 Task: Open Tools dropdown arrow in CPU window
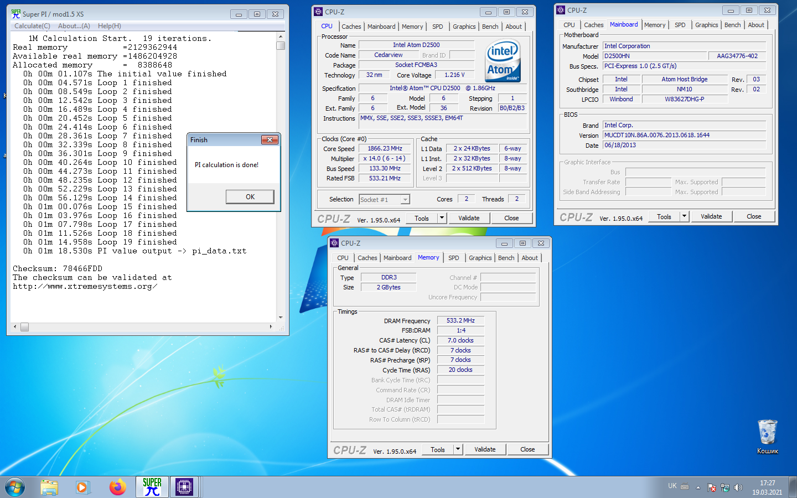tap(442, 218)
